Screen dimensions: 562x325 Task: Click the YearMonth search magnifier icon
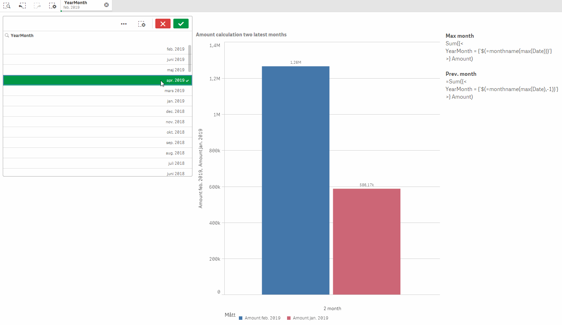7,35
